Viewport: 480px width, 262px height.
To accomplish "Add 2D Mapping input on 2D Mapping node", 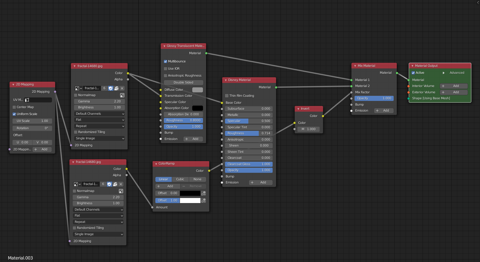I will (x=42, y=149).
